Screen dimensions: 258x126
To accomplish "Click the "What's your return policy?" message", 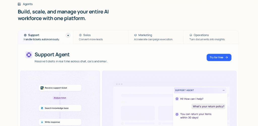I will [208, 106].
